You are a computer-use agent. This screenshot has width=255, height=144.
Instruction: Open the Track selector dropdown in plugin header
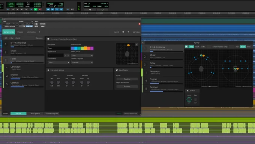[x=9, y=24]
